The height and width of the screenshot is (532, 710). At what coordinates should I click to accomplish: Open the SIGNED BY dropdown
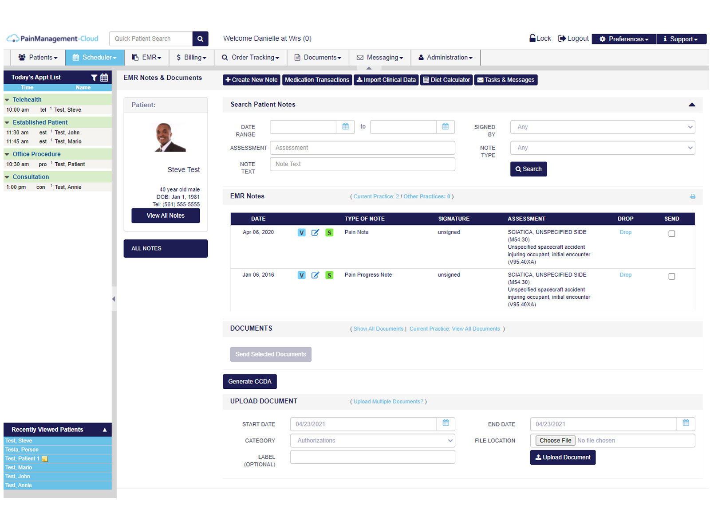[x=603, y=127]
